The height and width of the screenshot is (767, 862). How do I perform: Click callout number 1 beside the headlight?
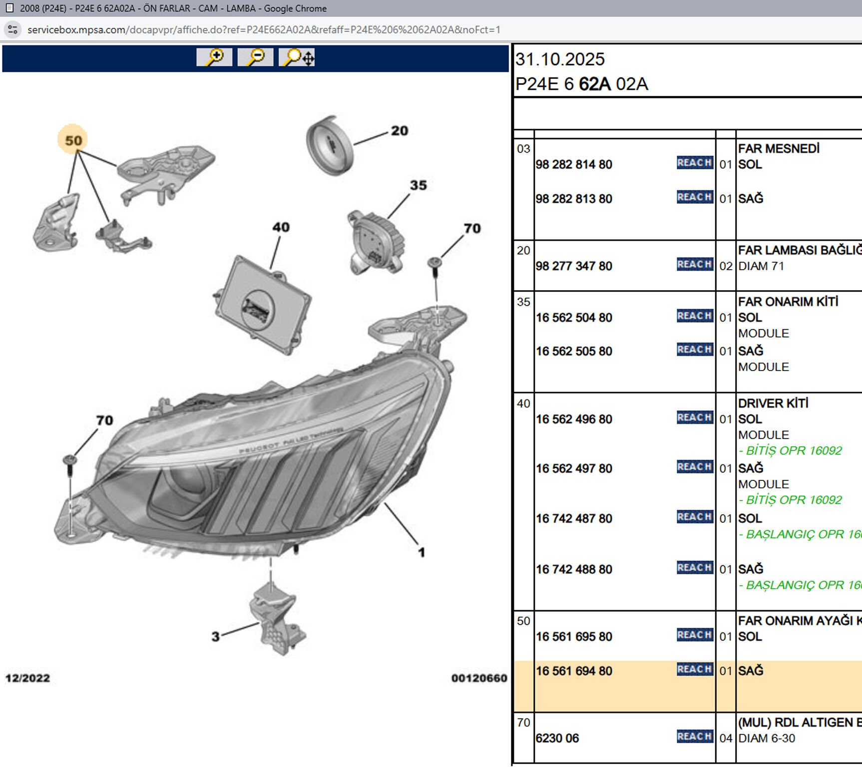422,552
